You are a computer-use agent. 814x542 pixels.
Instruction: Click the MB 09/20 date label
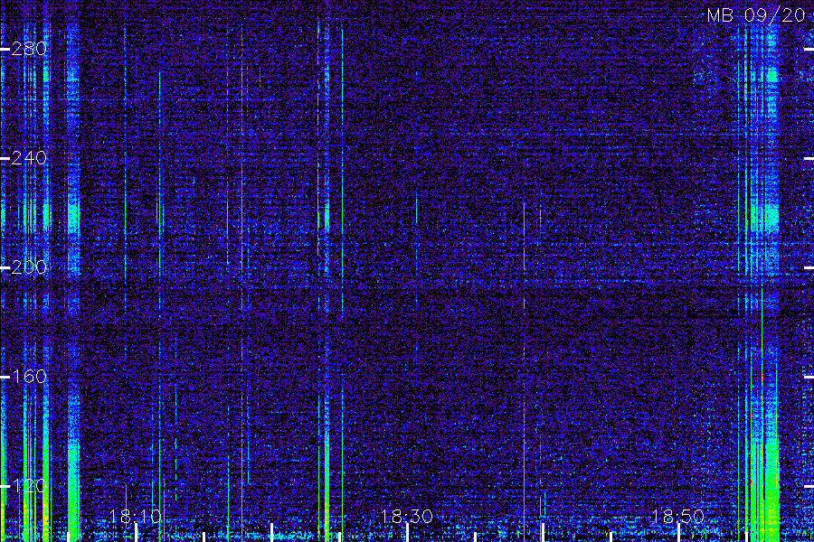coord(756,15)
